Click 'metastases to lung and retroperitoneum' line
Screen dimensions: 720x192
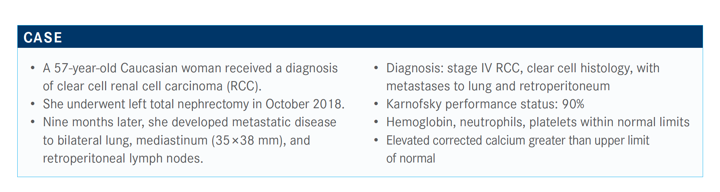[x=498, y=86]
